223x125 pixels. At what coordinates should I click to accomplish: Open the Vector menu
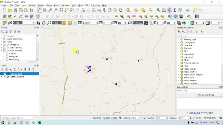tap(49, 6)
